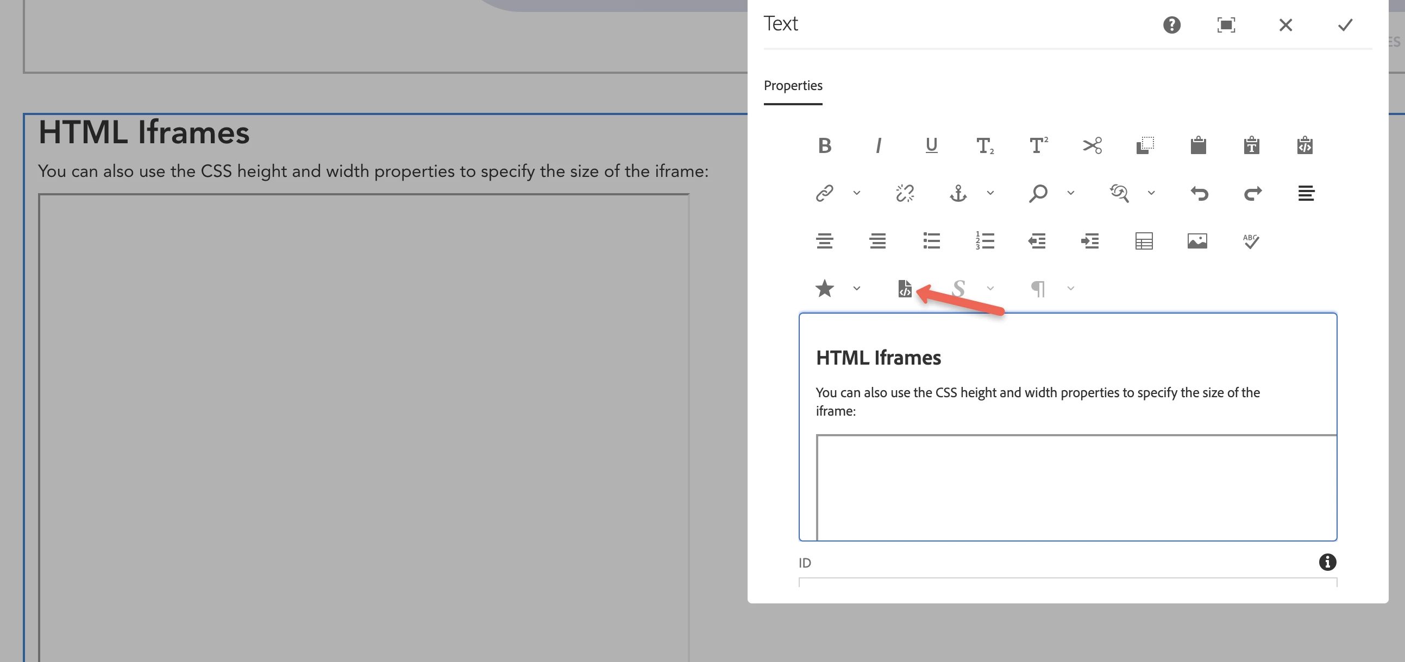
Task: Select the Properties tab
Action: coord(793,86)
